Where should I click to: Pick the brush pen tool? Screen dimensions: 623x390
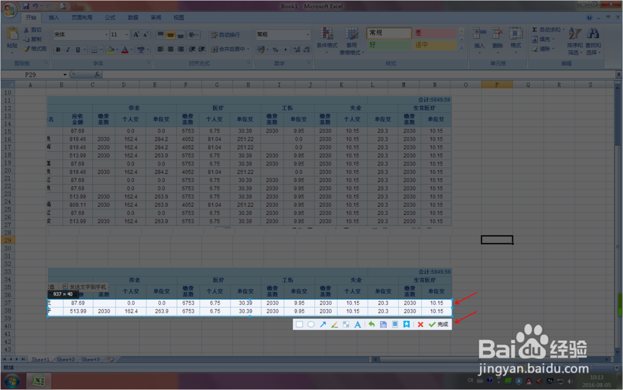[x=335, y=325]
